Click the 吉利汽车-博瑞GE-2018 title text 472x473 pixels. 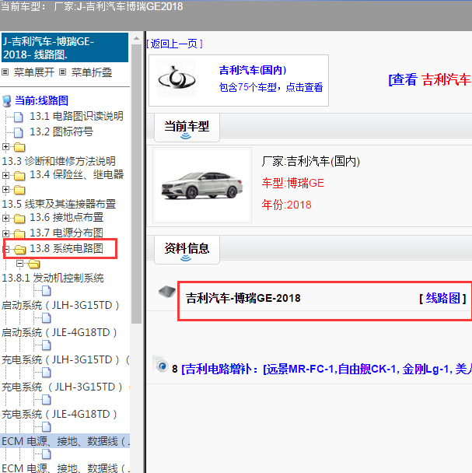click(x=243, y=298)
